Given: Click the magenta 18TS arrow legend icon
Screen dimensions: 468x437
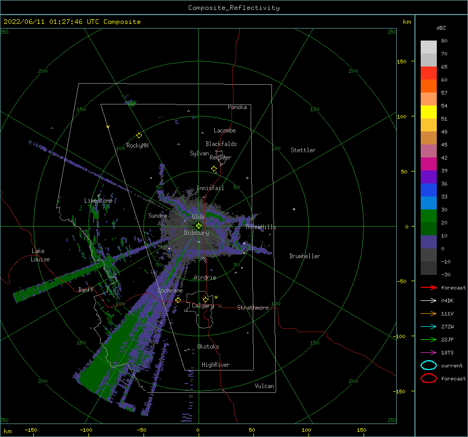Looking at the screenshot, I should point(428,353).
